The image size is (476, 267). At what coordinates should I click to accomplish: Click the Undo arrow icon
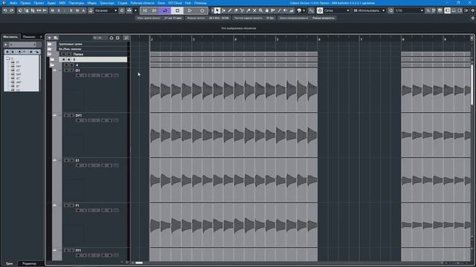tap(5, 10)
